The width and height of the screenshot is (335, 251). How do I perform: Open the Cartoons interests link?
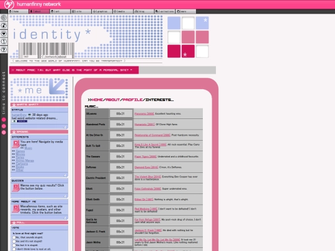(22, 164)
